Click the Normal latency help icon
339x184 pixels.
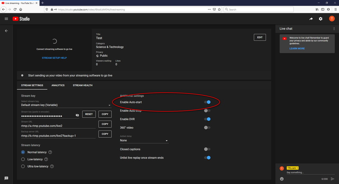pos(50,152)
